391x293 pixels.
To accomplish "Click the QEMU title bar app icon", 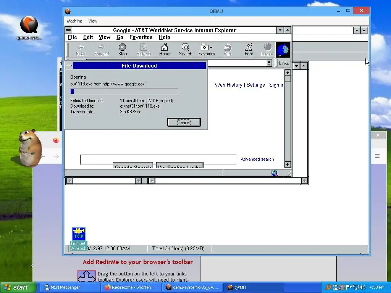I will [x=68, y=11].
